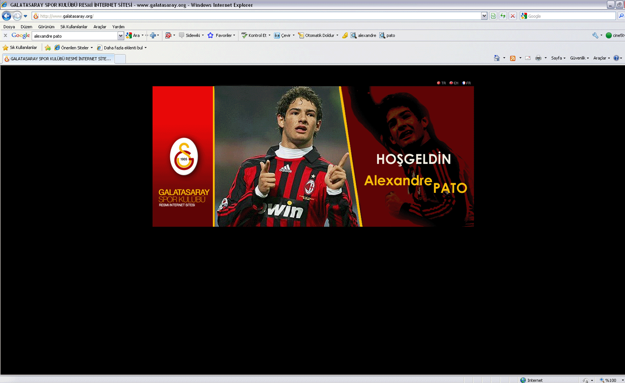Switch site language to FR
This screenshot has height=383, width=625.
point(466,83)
